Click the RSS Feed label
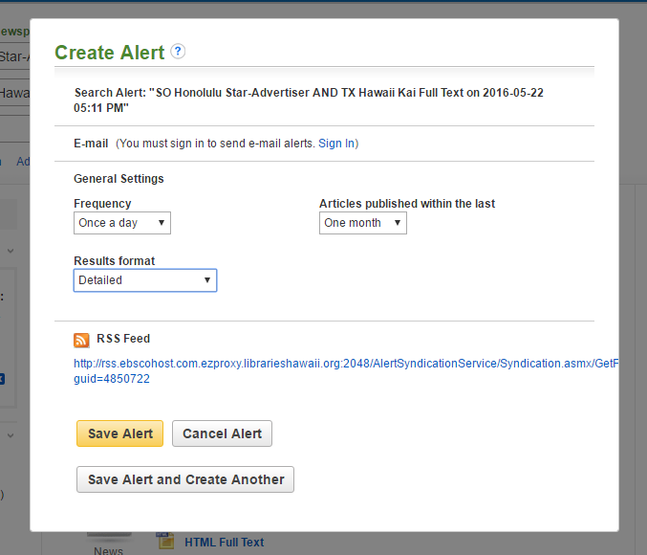Image resolution: width=647 pixels, height=555 pixels. pyautogui.click(x=123, y=339)
